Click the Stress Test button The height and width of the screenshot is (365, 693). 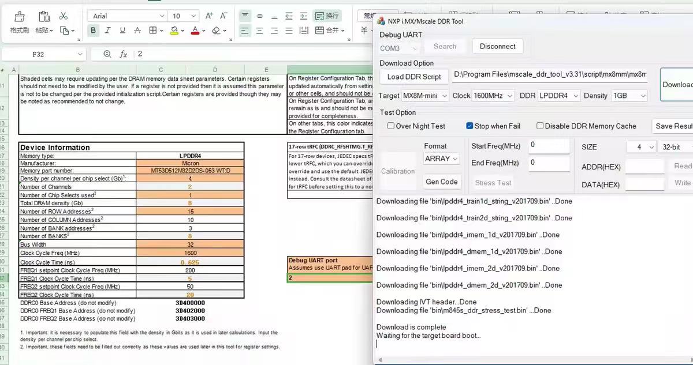(493, 183)
